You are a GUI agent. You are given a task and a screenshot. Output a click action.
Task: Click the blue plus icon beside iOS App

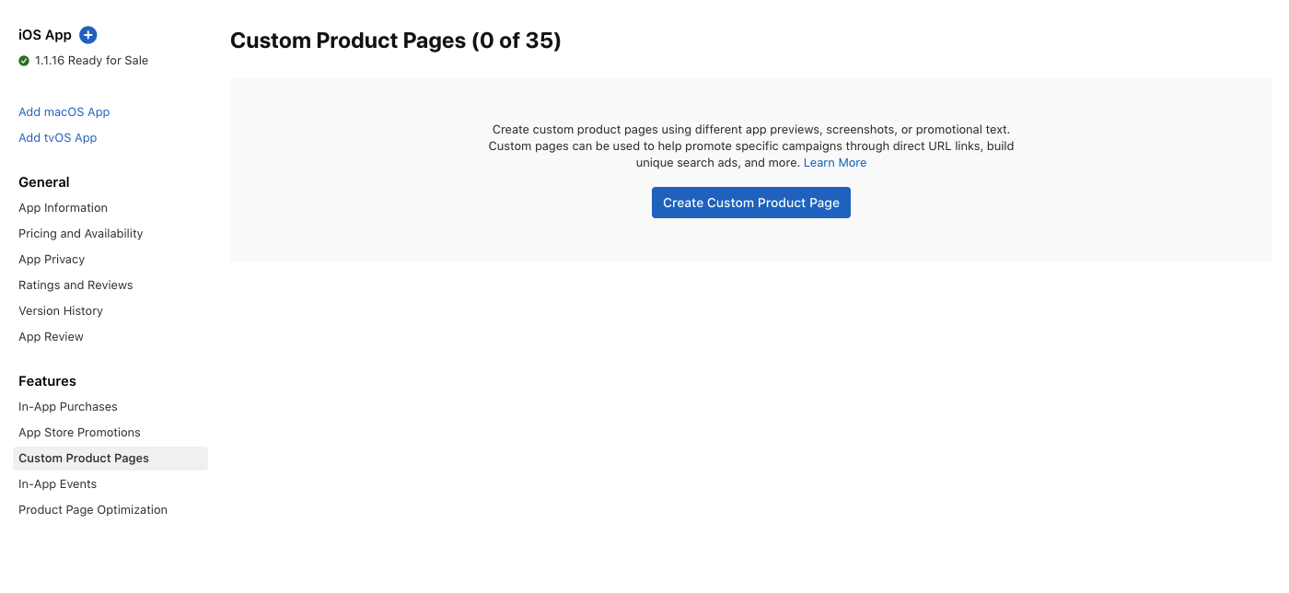pos(87,35)
